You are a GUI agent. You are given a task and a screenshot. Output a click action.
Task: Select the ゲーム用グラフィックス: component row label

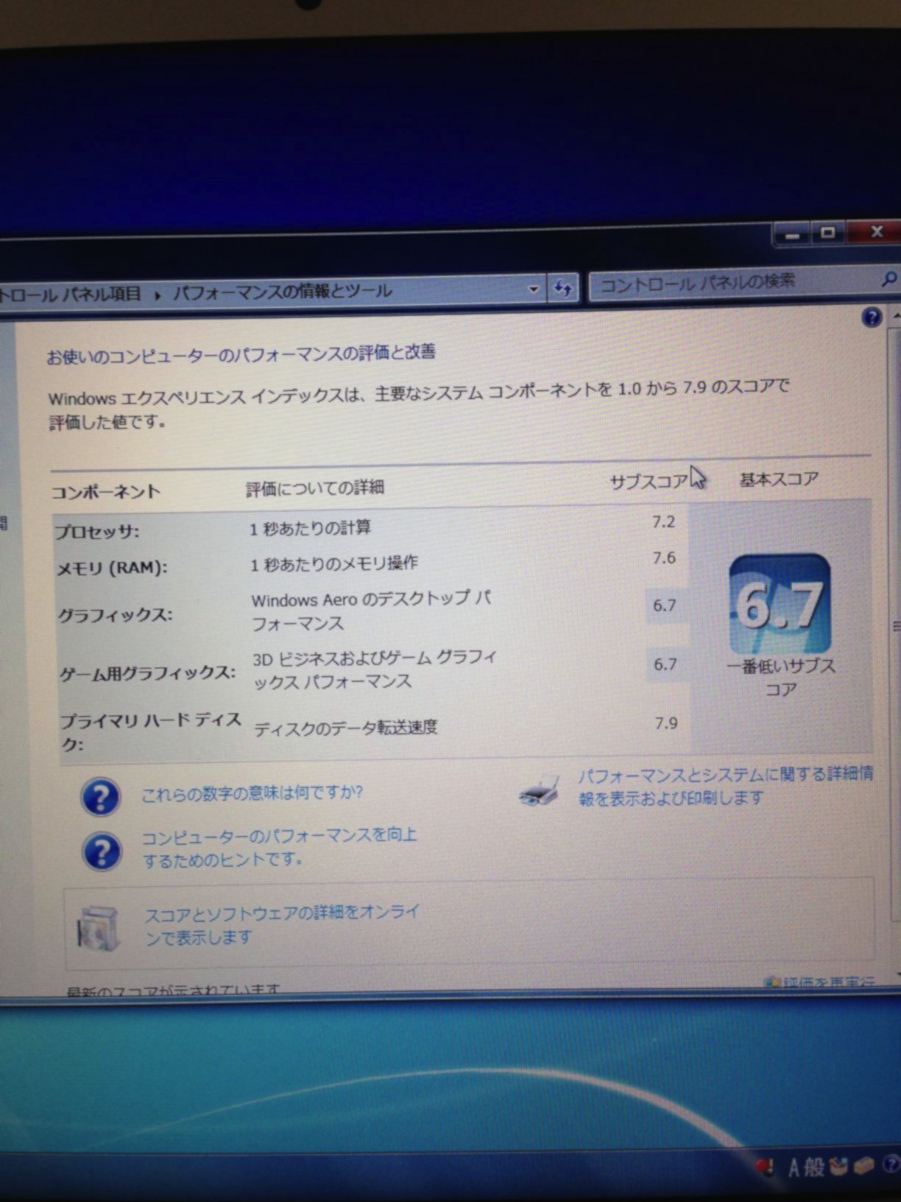click(147, 672)
